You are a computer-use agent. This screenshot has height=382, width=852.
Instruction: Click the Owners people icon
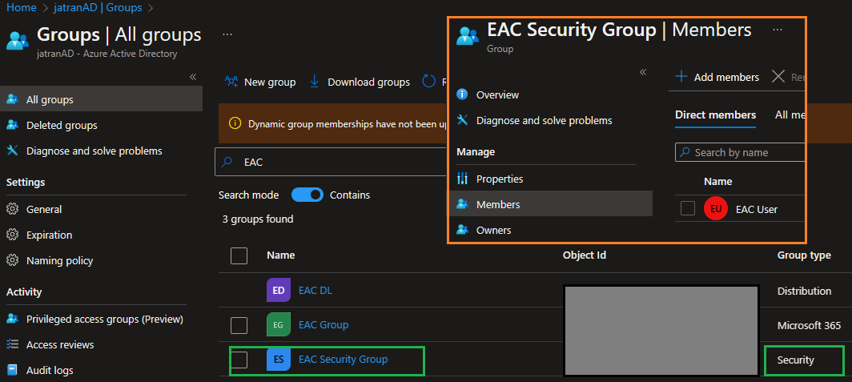tap(462, 230)
